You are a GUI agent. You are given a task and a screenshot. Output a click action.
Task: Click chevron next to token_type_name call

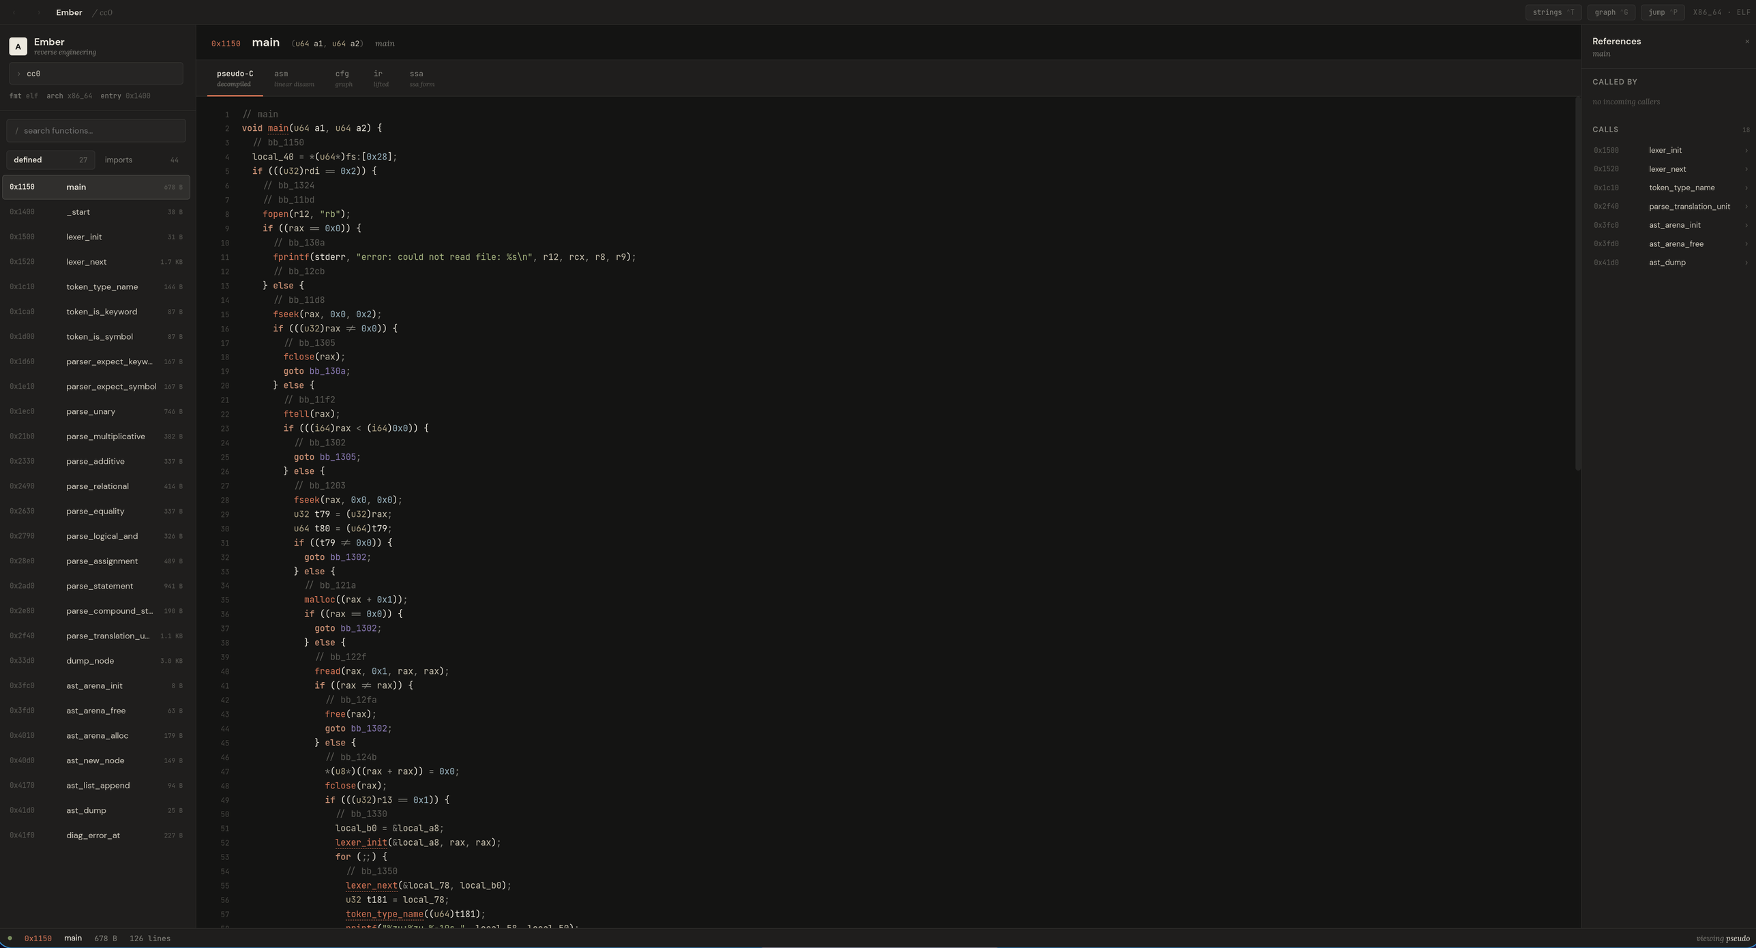click(1746, 188)
